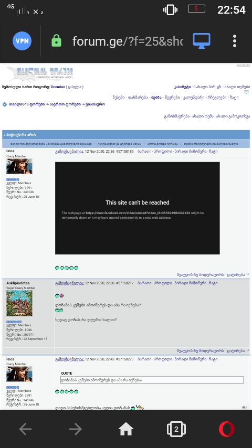Image resolution: width=252 pixels, height=448 pixels.
Task: Click the username Asklipiodotaa
Action: [x=18, y=283]
